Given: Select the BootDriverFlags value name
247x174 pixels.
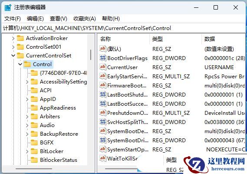Looking at the screenshot, I should pos(127,58).
